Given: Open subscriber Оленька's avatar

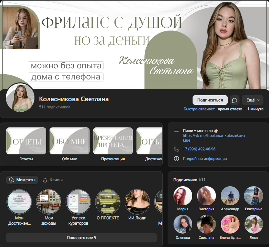Looking at the screenshot, I should point(183,224).
